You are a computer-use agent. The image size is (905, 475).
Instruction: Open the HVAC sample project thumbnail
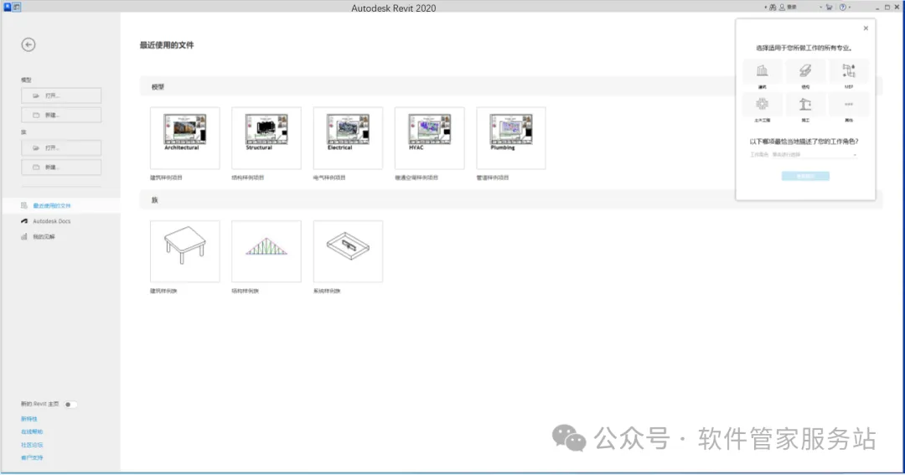click(x=429, y=138)
